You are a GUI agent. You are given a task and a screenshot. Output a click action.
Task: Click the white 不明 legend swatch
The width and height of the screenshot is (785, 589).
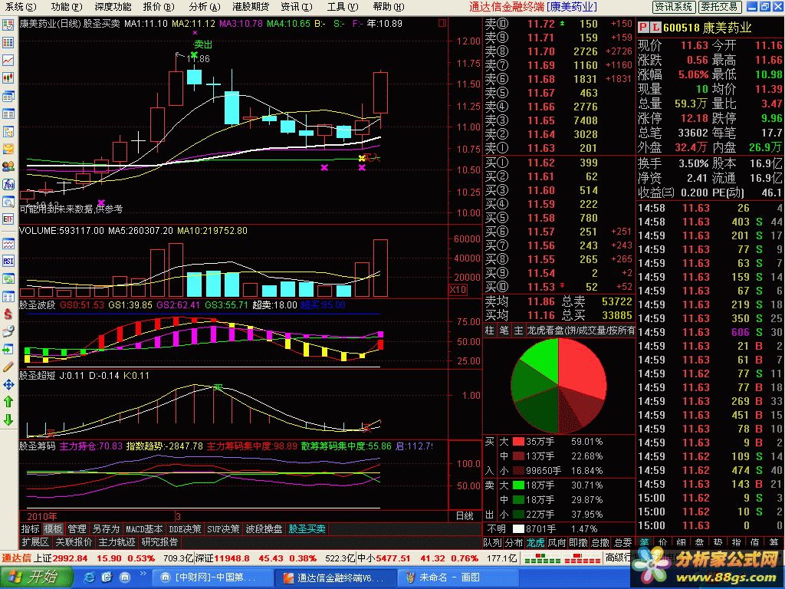(518, 529)
